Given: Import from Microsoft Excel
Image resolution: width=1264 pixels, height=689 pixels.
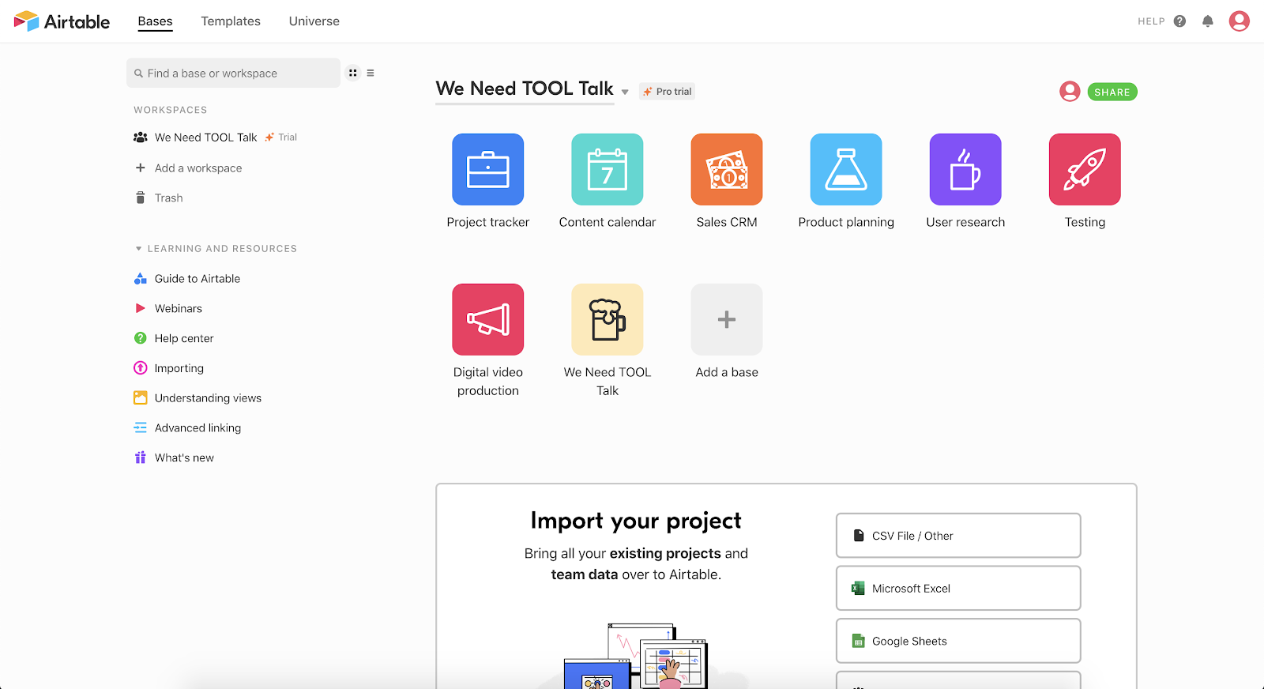Looking at the screenshot, I should click(958, 588).
